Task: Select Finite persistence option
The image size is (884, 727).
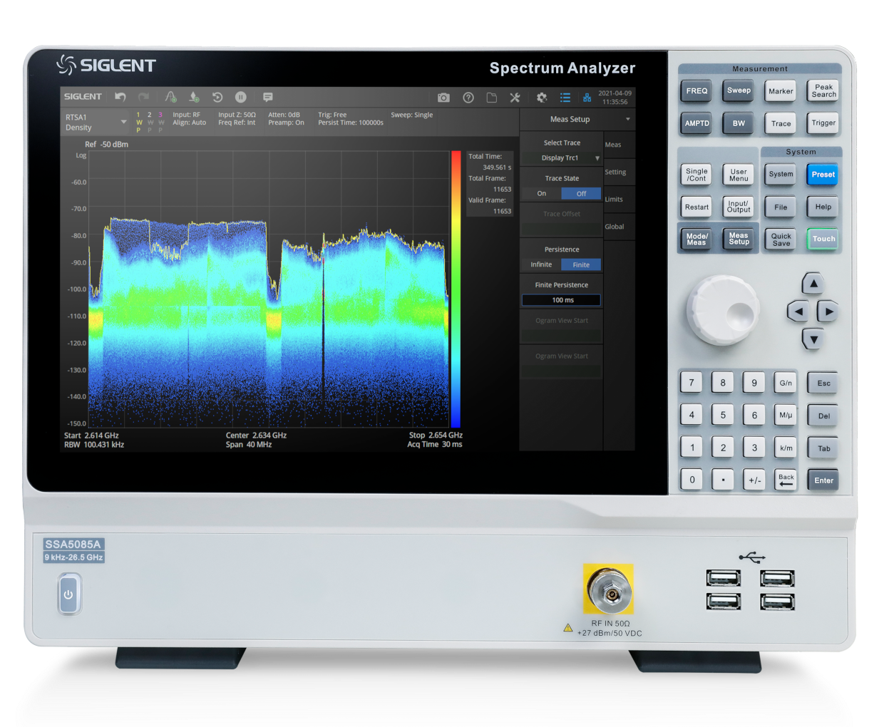Action: pos(581,265)
